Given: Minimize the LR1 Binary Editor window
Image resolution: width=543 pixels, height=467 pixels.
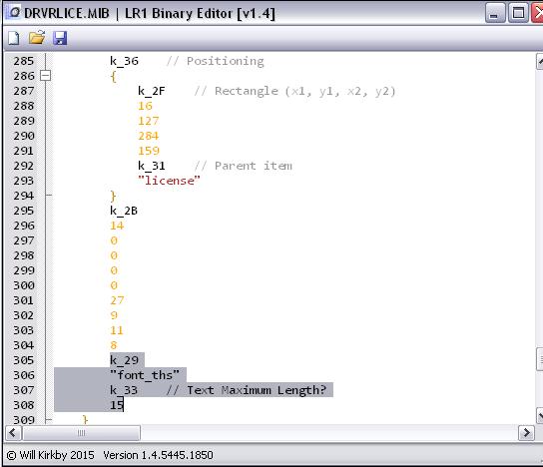Looking at the screenshot, I should pos(495,13).
